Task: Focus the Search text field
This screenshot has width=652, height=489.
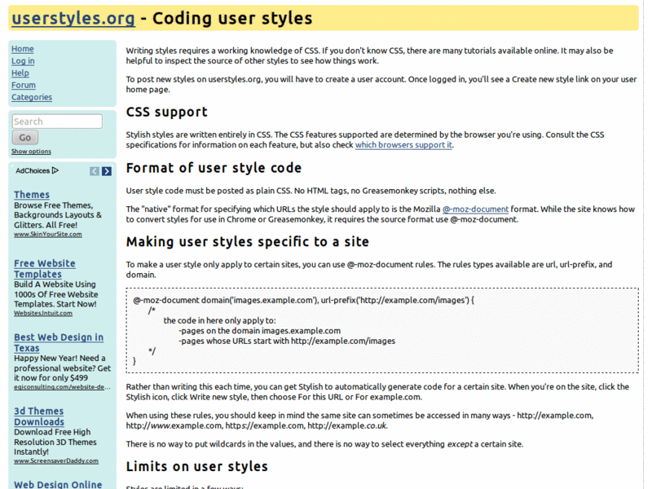Action: pos(57,121)
